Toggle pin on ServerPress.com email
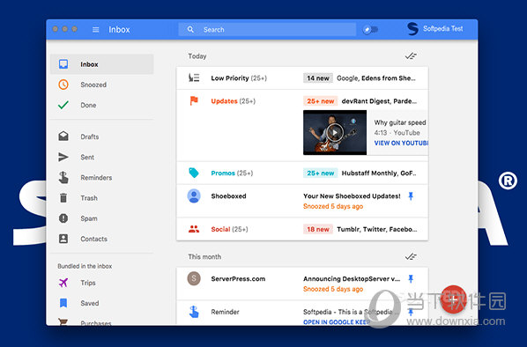This screenshot has width=527, height=347. tap(411, 279)
